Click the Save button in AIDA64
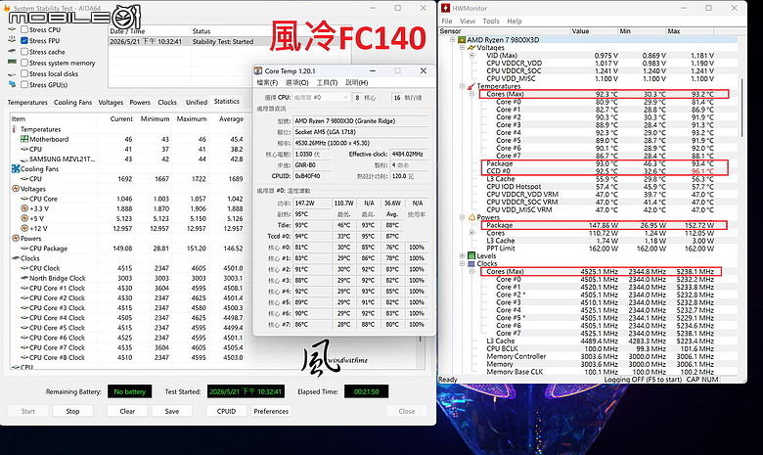Image resolution: width=763 pixels, height=455 pixels. (172, 411)
